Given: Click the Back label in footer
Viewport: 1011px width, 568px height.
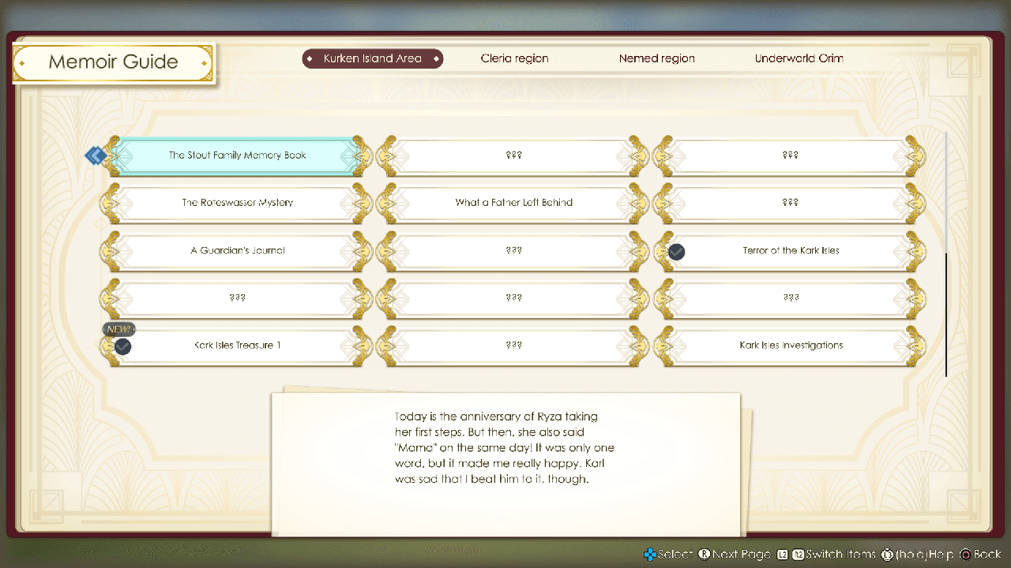Looking at the screenshot, I should pos(987,555).
